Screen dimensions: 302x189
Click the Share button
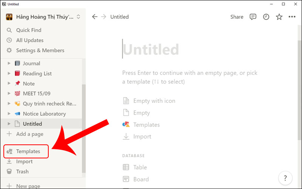(237, 17)
